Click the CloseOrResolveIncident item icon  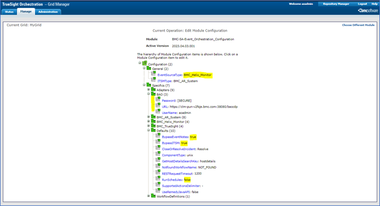point(158,148)
